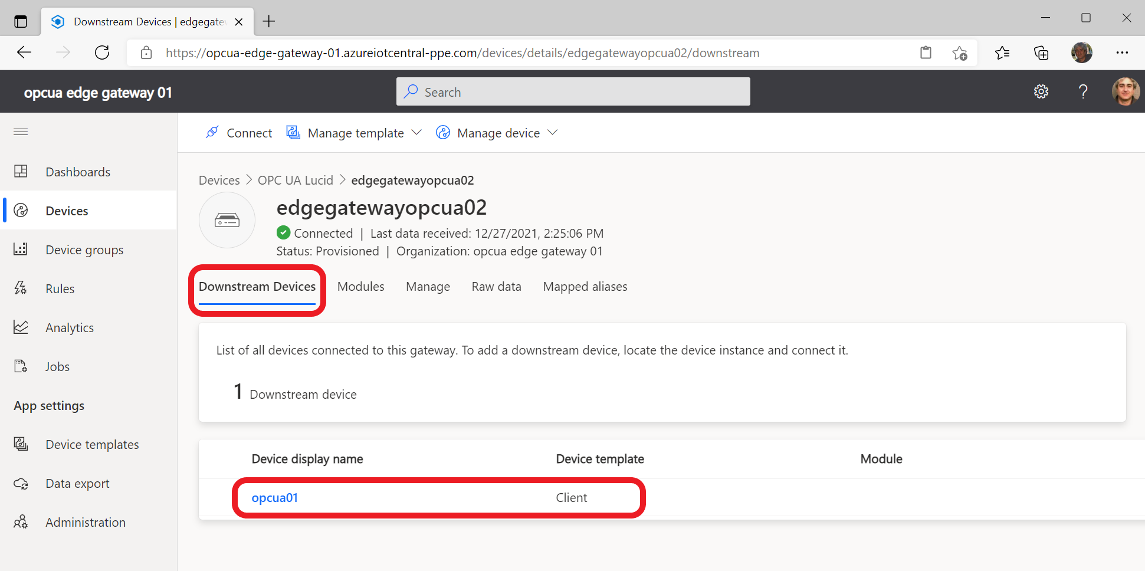Click the Client device template cell
Image resolution: width=1145 pixels, height=571 pixels.
pos(572,498)
